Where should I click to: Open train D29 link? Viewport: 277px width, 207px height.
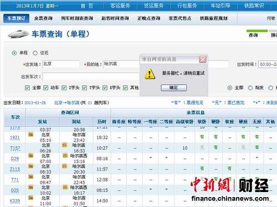coord(15,159)
